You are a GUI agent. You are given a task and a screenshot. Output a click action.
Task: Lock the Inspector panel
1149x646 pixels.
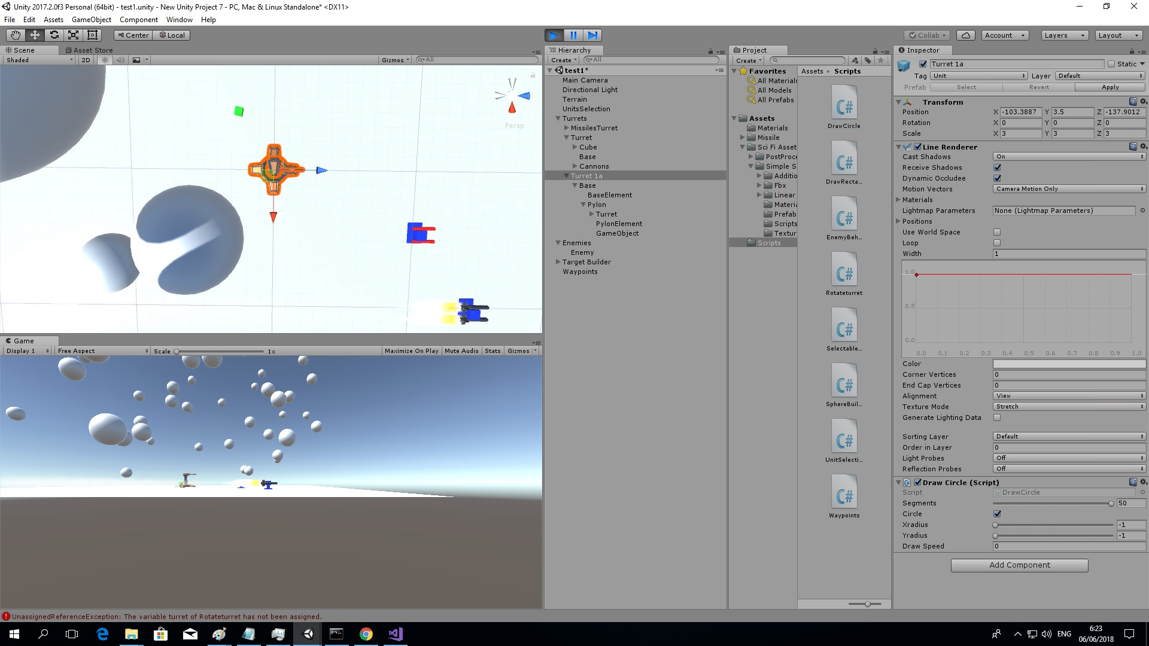point(1132,51)
